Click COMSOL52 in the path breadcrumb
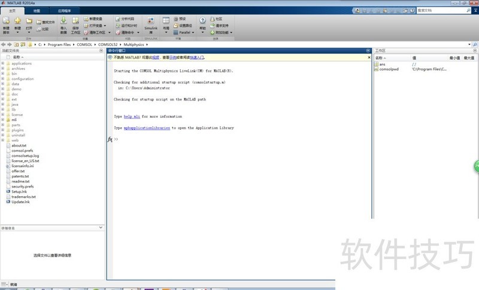The height and width of the screenshot is (290, 479). 108,44
